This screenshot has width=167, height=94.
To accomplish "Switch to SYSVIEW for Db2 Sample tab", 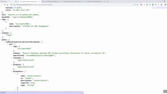I will point(95,2).
